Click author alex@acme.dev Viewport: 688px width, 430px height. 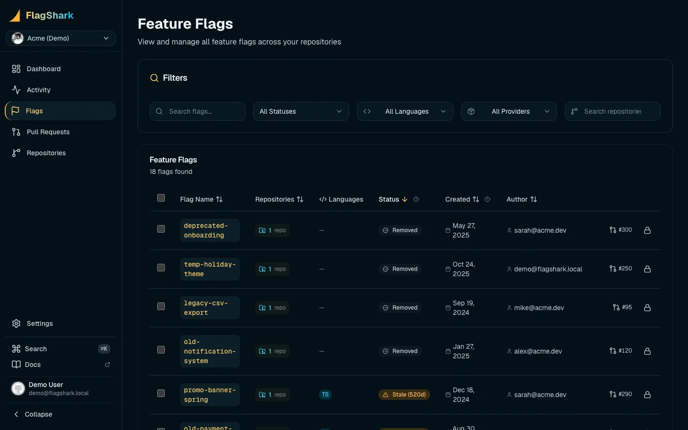535,351
